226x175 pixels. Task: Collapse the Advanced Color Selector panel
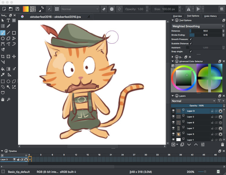tap(173, 61)
